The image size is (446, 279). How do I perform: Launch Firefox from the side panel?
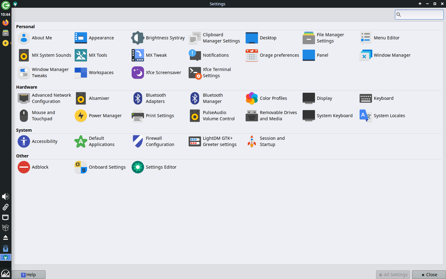click(6, 23)
